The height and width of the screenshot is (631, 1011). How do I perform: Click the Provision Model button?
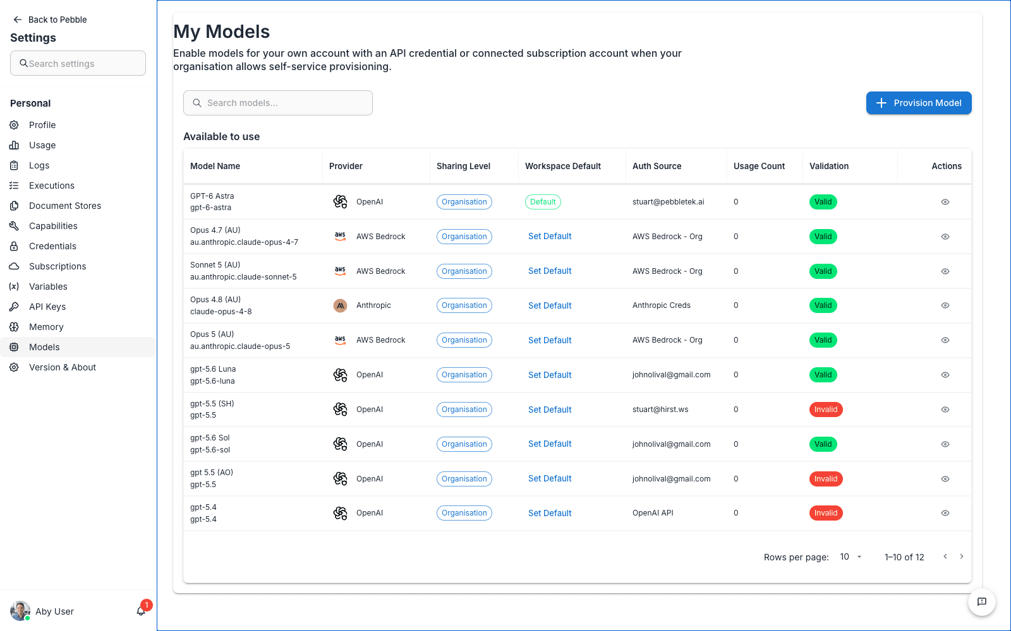point(919,103)
